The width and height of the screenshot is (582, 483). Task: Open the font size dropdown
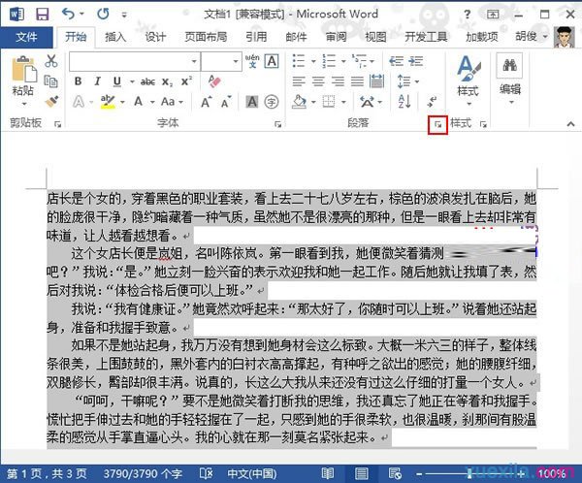point(236,62)
